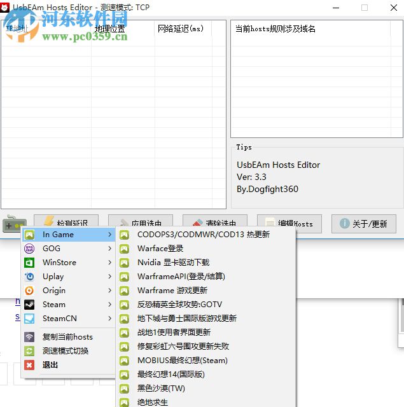Screen dimensions: 404x407
Task: Click the 网络延迟(ms) column header
Action: point(183,29)
